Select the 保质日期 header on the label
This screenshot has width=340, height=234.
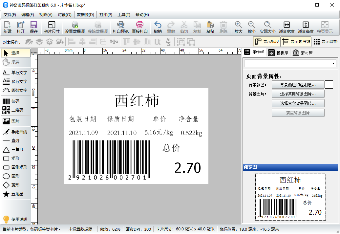tap(120, 119)
